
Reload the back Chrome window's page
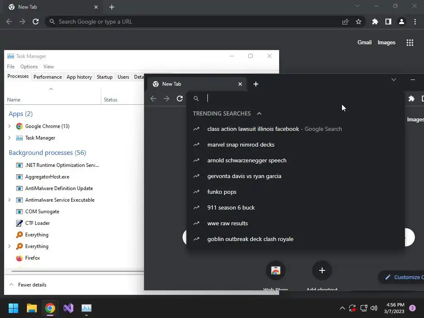click(x=36, y=22)
